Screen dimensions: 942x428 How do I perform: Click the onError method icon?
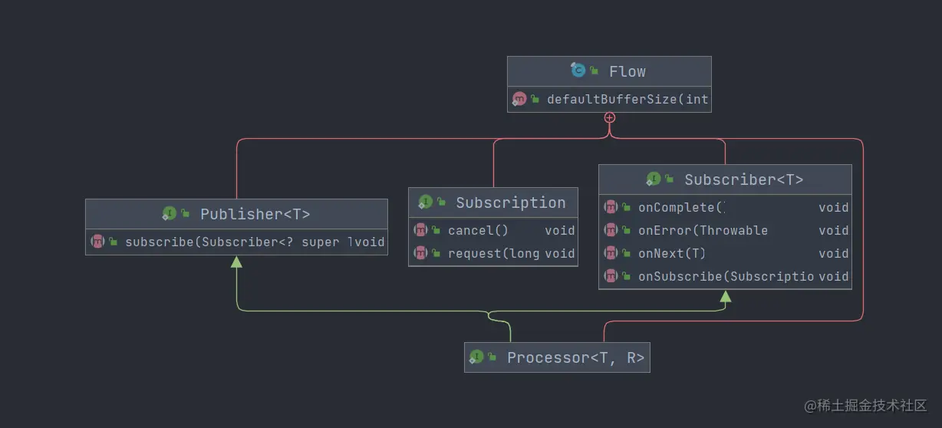pos(611,230)
